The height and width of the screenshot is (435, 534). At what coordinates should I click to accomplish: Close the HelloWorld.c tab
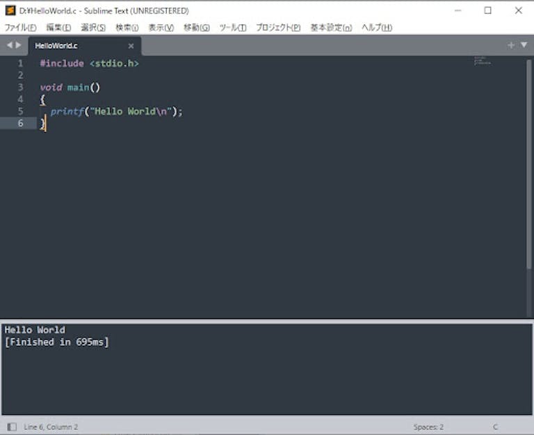[131, 46]
